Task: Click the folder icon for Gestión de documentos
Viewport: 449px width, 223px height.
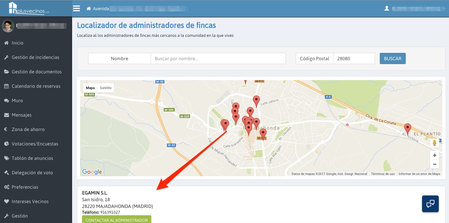Action: [x=6, y=71]
